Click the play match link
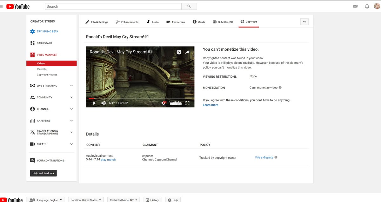381x202 pixels. pos(108,160)
